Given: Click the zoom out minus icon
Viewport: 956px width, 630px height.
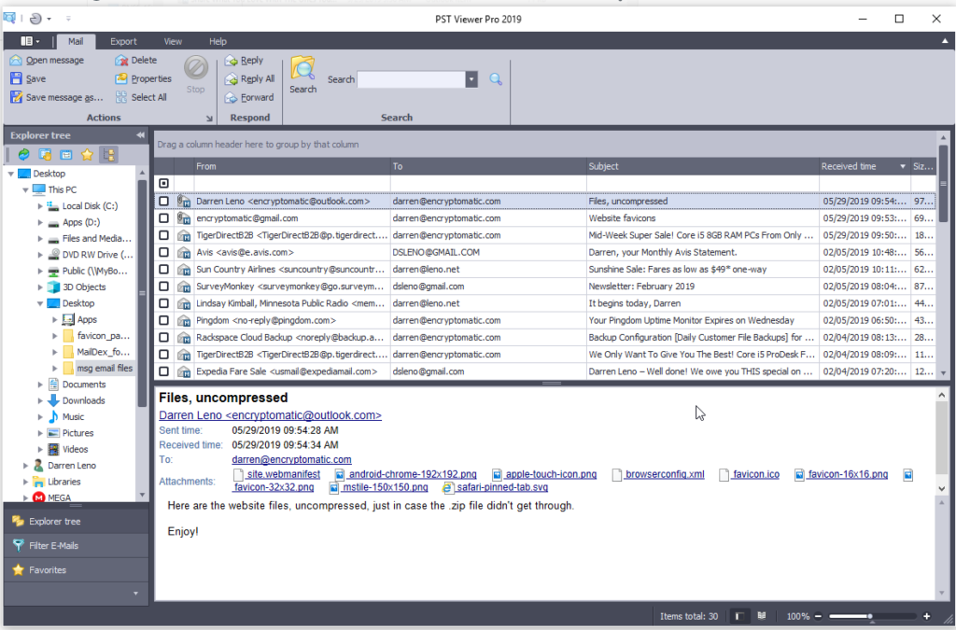Looking at the screenshot, I should pyautogui.click(x=818, y=616).
